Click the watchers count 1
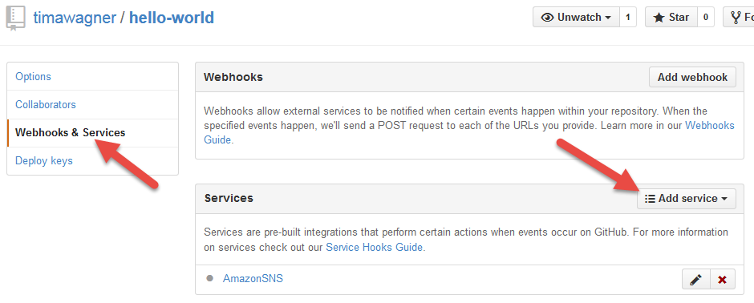 (x=627, y=18)
